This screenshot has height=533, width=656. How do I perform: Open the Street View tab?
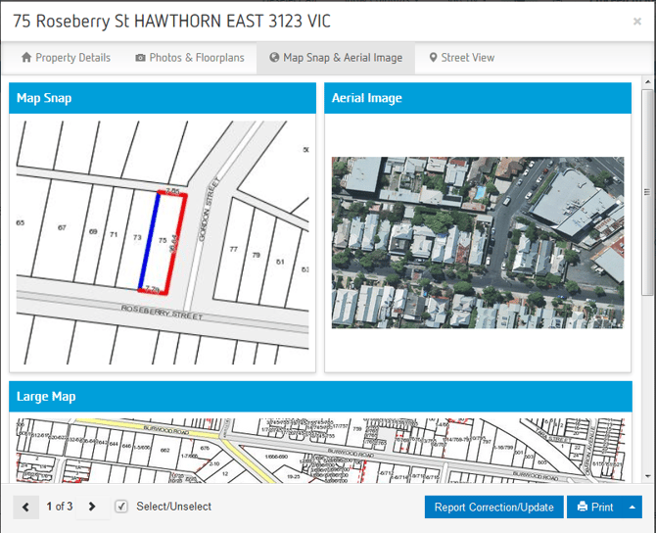pyautogui.click(x=461, y=58)
